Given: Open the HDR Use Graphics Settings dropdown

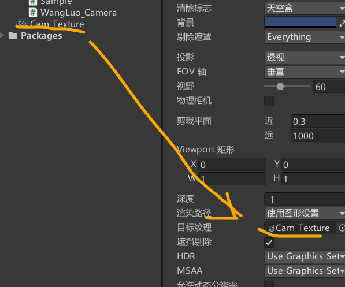Looking at the screenshot, I should tap(305, 256).
